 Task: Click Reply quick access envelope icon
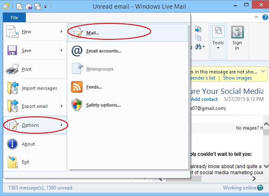[x=29, y=7]
